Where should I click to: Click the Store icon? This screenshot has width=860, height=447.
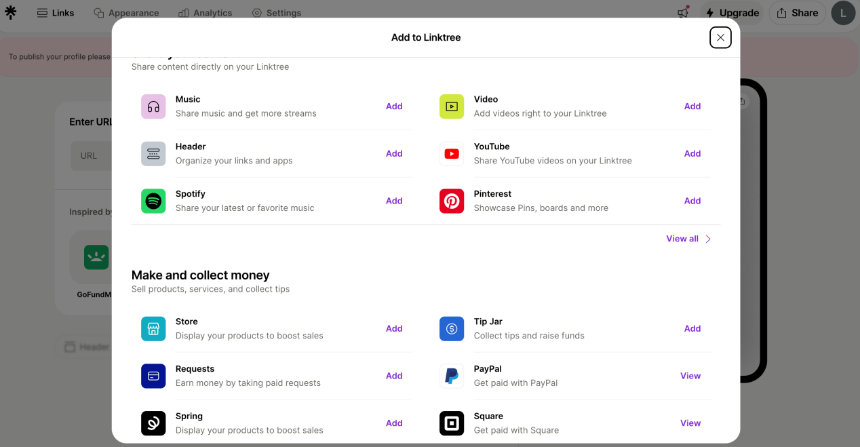[153, 329]
